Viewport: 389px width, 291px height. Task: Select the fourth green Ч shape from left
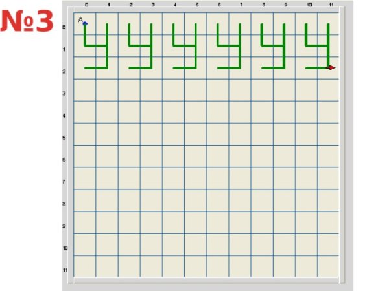coord(229,47)
